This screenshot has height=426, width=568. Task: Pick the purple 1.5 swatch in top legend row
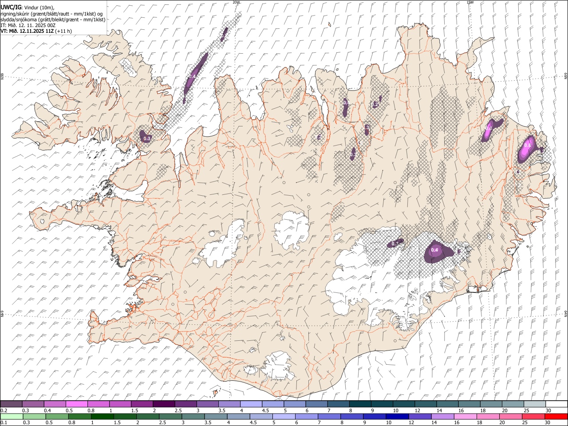pyautogui.click(x=142, y=404)
